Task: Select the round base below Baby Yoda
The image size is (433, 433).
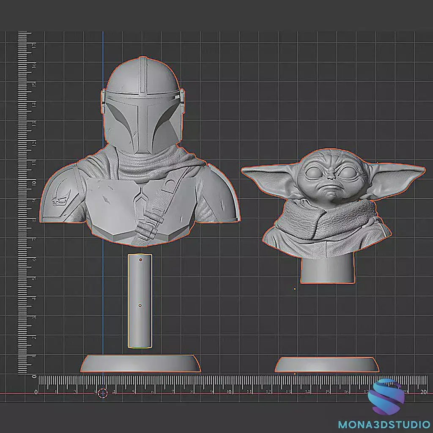Action: click(x=327, y=364)
